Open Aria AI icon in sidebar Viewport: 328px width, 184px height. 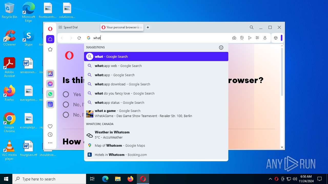pos(50,74)
